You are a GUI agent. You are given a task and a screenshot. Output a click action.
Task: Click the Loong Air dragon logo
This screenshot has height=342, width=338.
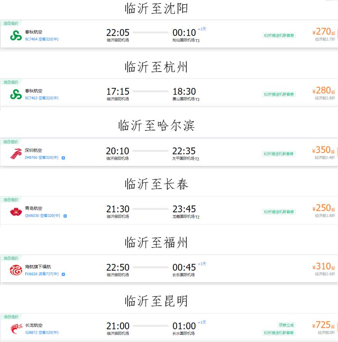[x=16, y=329]
